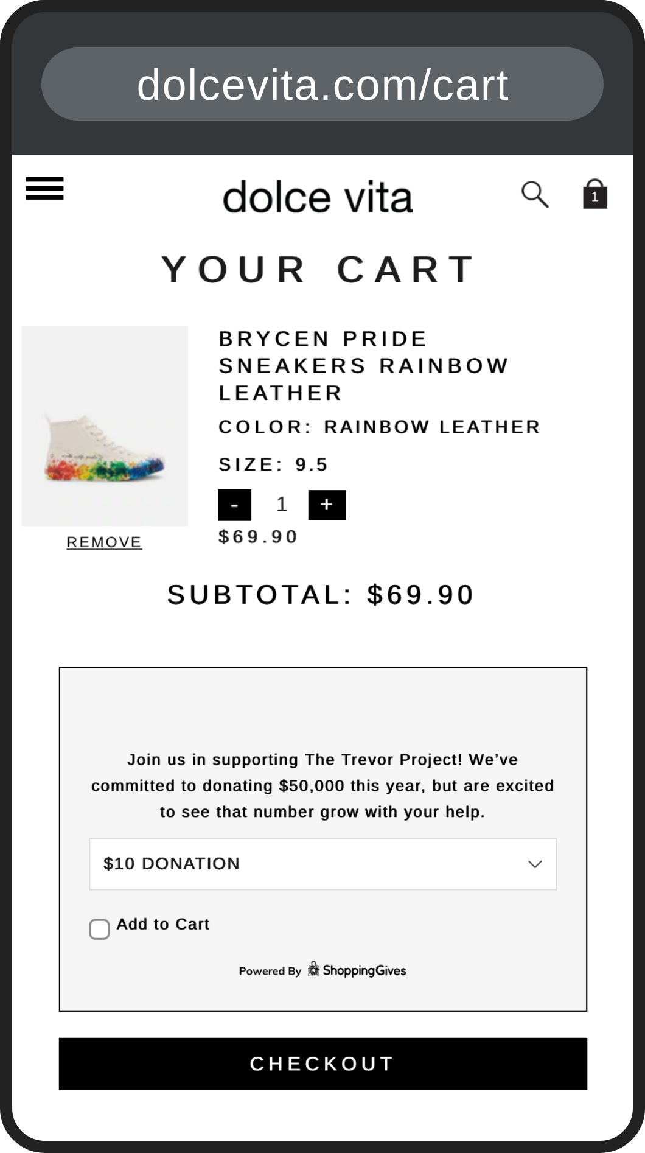This screenshot has width=645, height=1153.
Task: Increase sneaker quantity with plus button
Action: tap(327, 505)
